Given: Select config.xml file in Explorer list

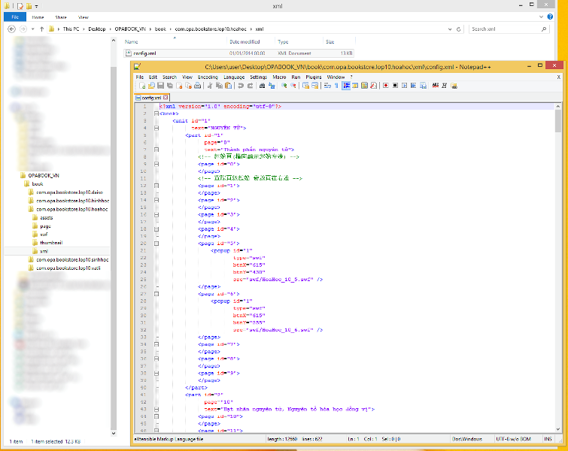Looking at the screenshot, I should tap(144, 53).
